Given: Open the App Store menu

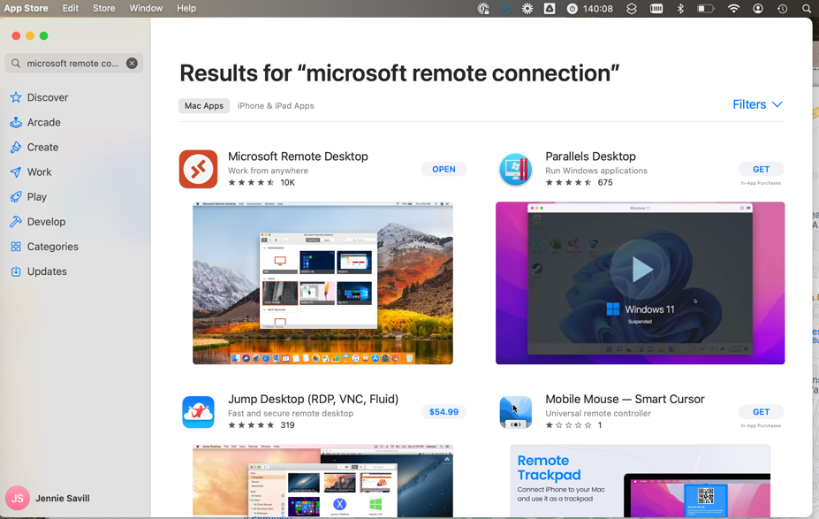Looking at the screenshot, I should 27,8.
